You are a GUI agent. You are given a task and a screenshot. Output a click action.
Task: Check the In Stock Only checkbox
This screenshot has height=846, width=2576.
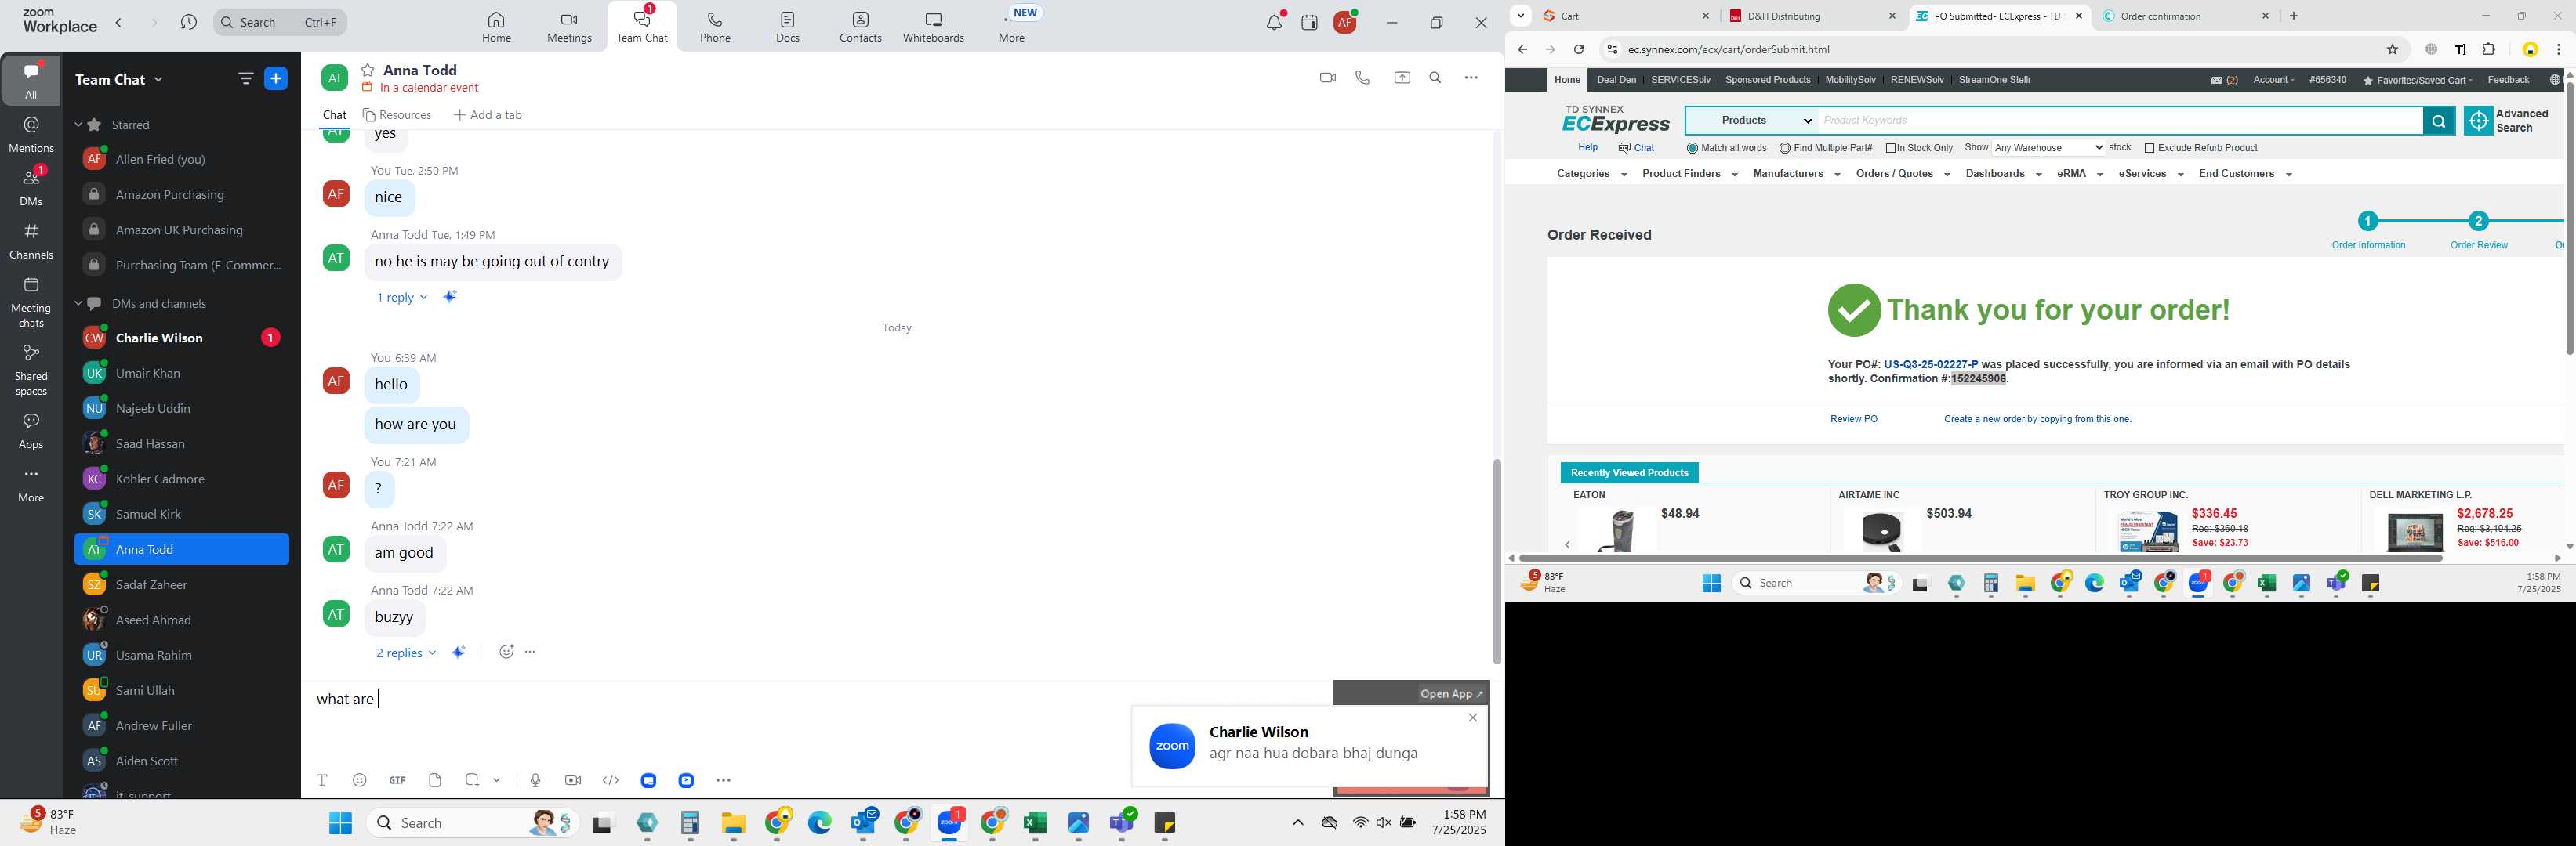click(x=1891, y=148)
